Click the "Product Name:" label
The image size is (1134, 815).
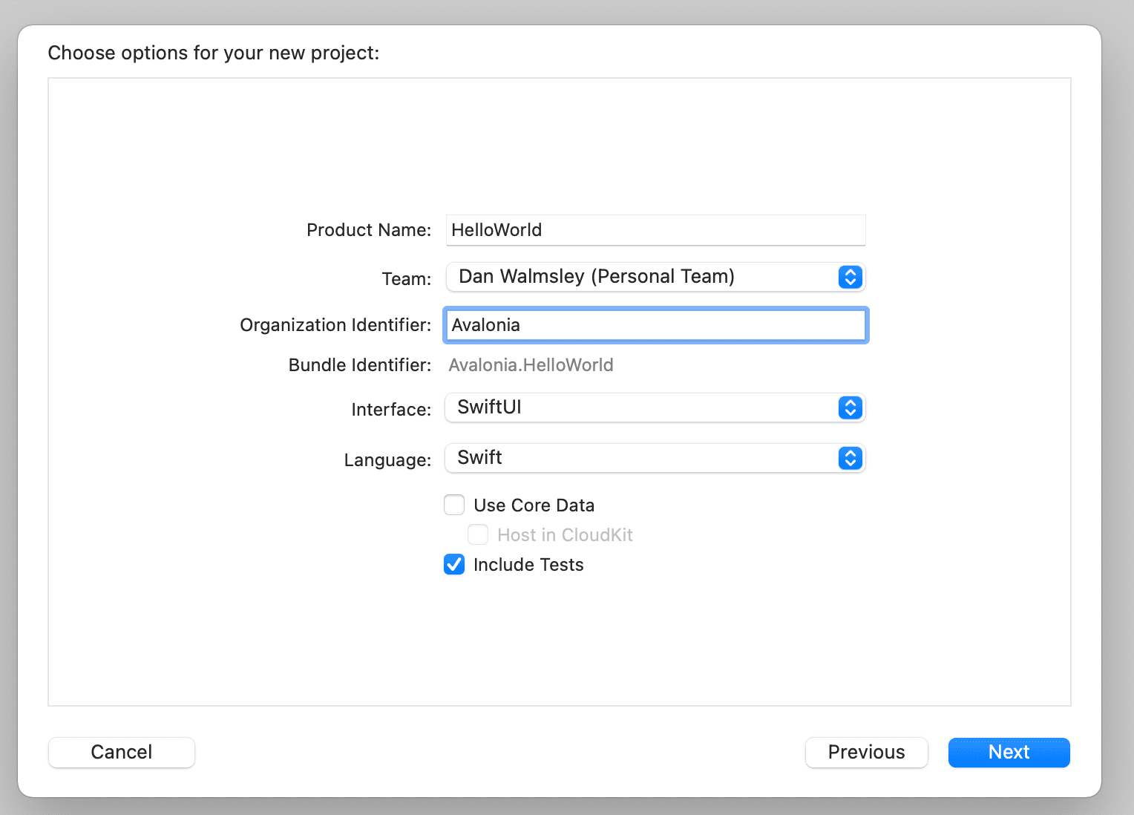pyautogui.click(x=369, y=230)
